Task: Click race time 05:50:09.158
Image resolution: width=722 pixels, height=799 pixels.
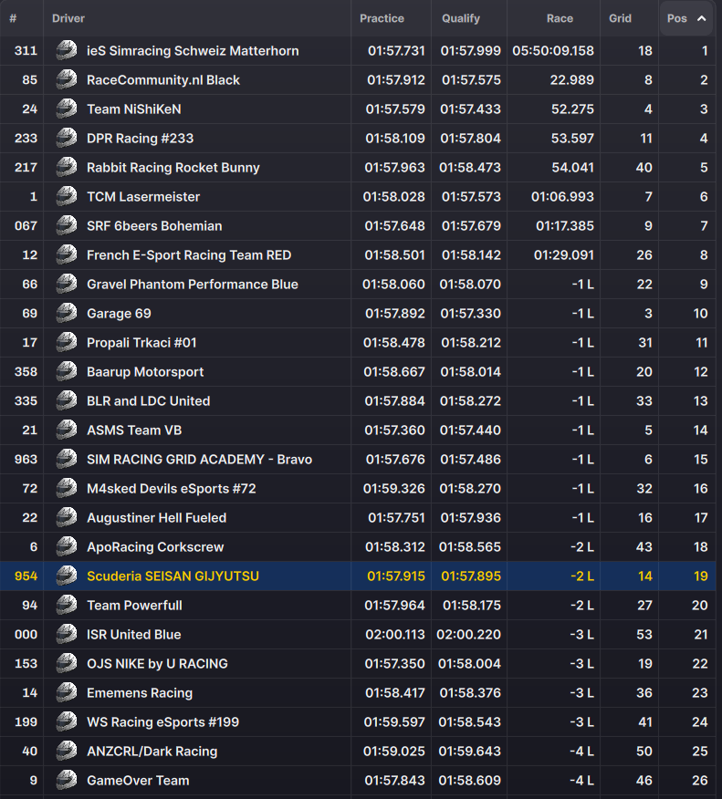Action: point(553,50)
